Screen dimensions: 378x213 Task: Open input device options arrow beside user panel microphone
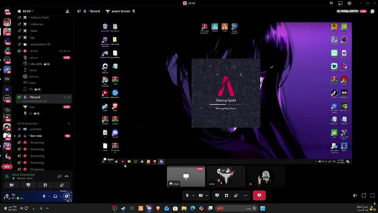[x=49, y=196]
